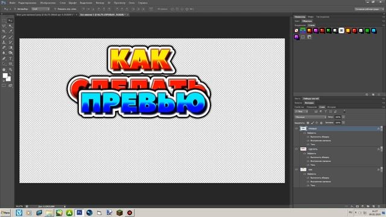Screen dimensions: 386x217
Task: Toggle Эффекты visibility of ПРЕВЬЮ layer
Action: (x=305, y=133)
